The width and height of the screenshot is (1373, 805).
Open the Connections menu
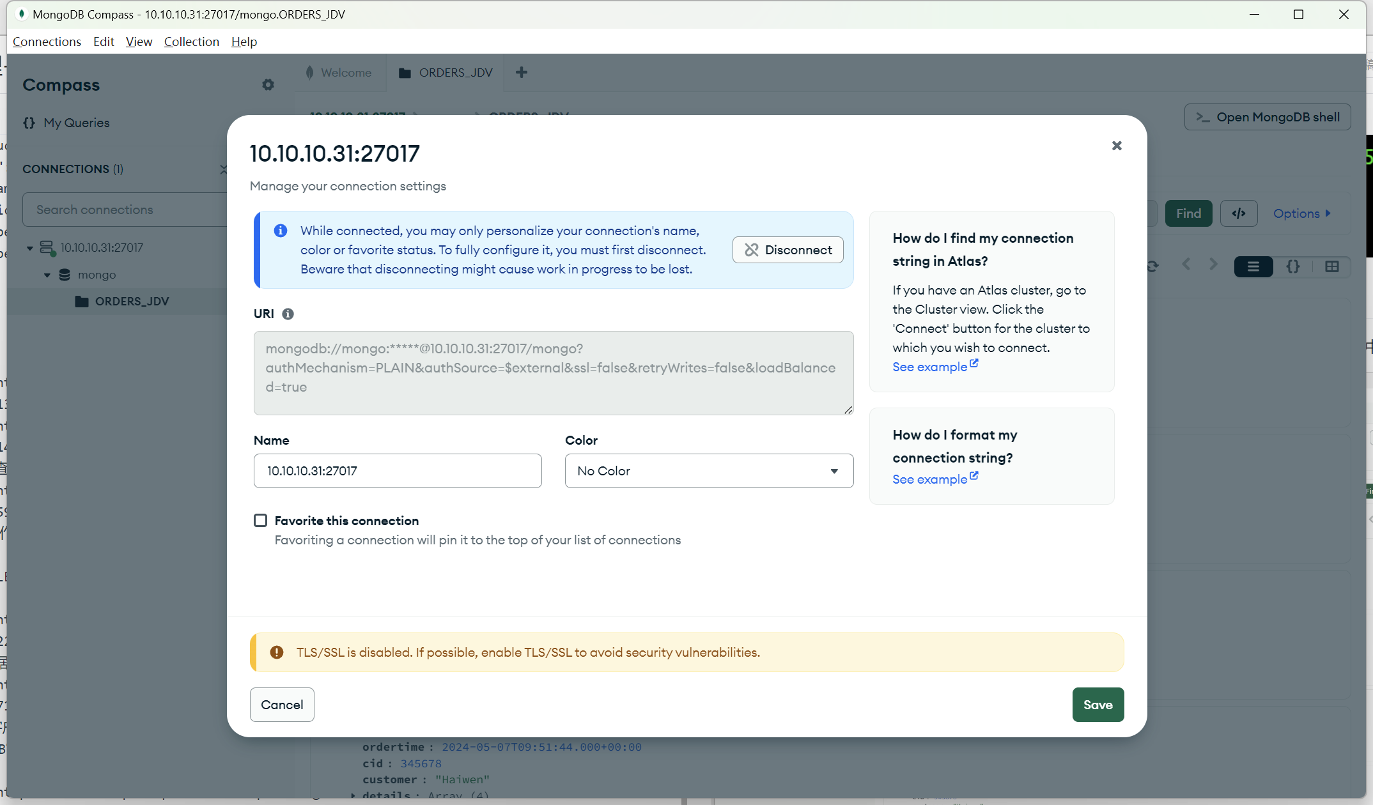point(47,42)
